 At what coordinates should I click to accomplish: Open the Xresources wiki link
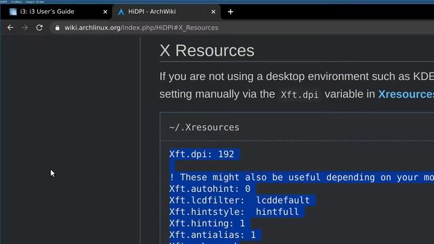(406, 94)
